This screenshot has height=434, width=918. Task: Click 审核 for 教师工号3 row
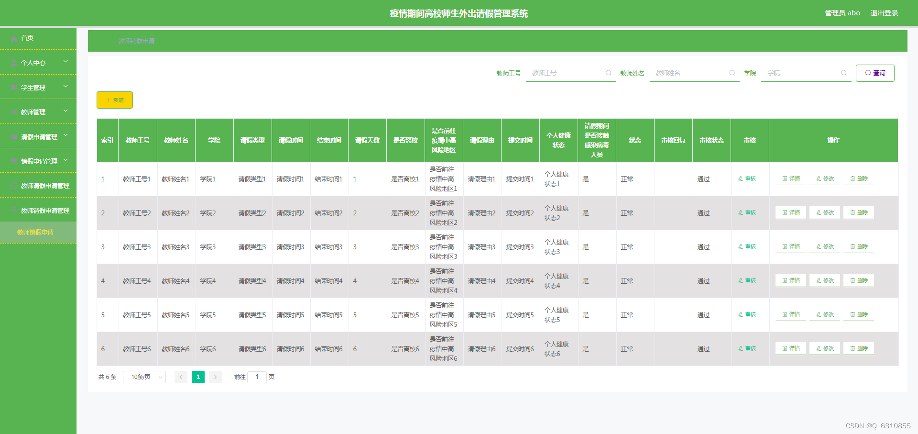coord(747,246)
